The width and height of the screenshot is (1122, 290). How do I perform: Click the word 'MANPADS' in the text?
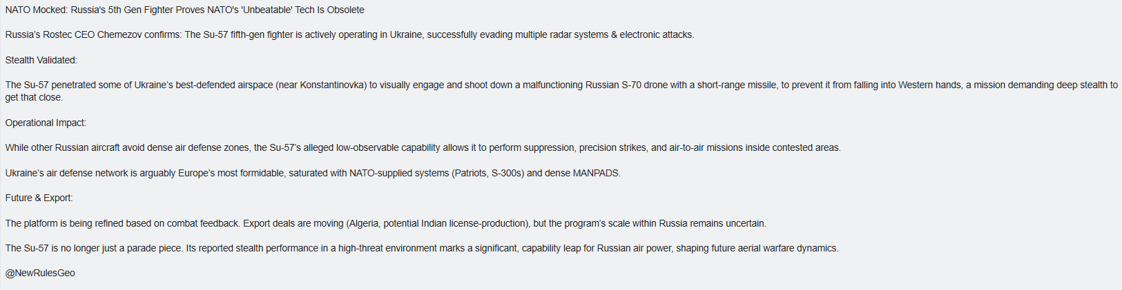(x=596, y=174)
